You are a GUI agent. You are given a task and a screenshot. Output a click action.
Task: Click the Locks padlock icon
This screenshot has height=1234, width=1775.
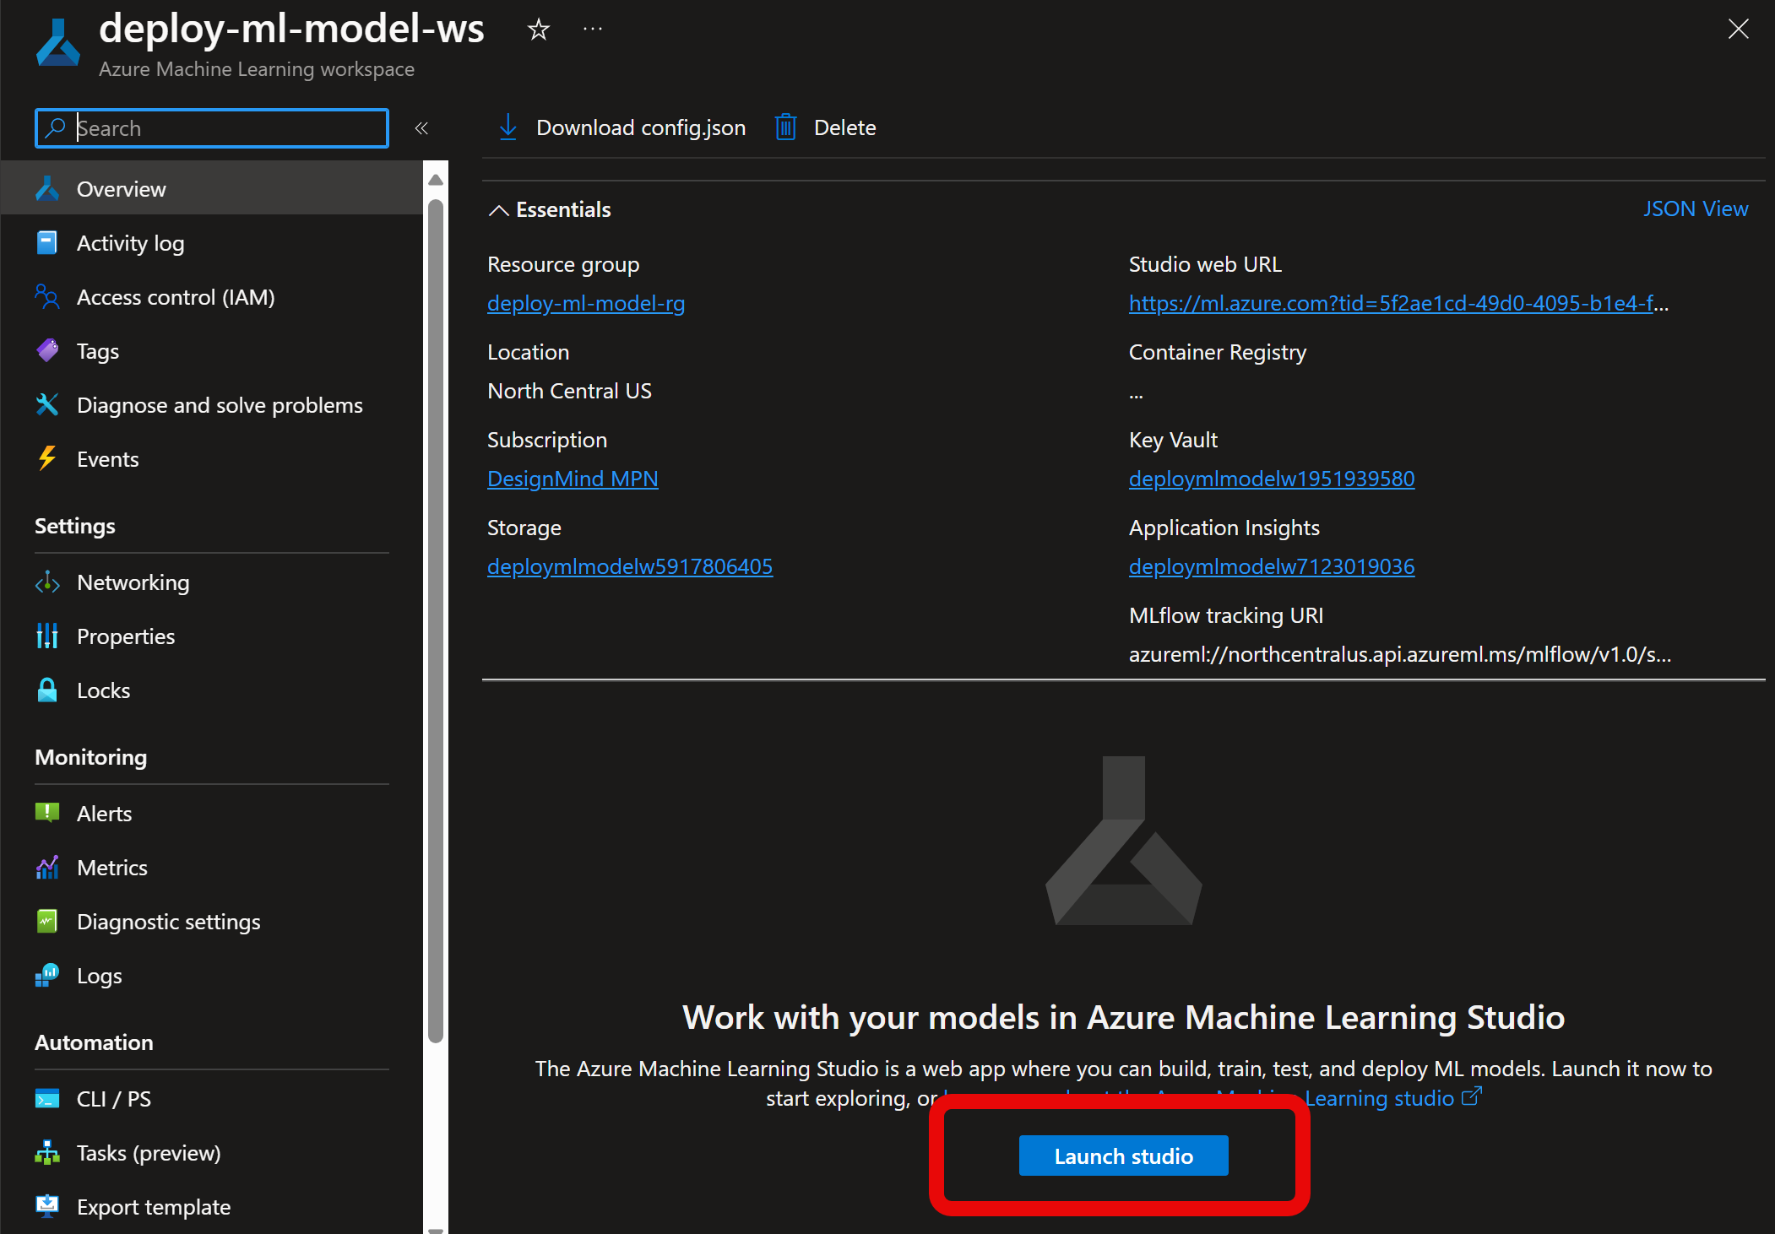pos(47,690)
